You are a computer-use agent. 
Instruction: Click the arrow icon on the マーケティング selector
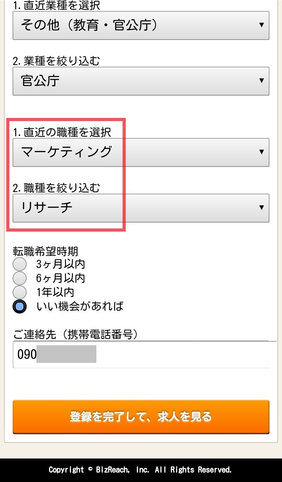tap(261, 152)
